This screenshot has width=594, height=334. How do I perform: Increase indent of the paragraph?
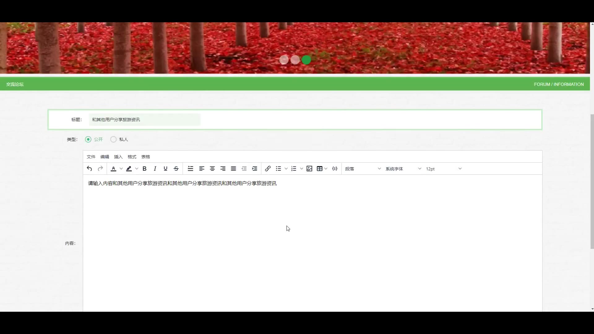(255, 169)
